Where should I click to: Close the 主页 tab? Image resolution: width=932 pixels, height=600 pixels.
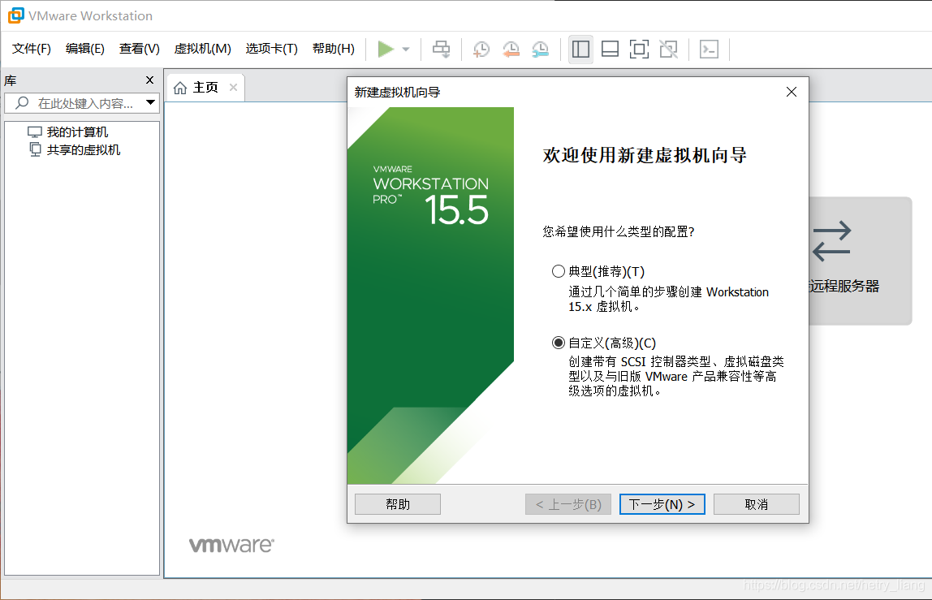234,88
